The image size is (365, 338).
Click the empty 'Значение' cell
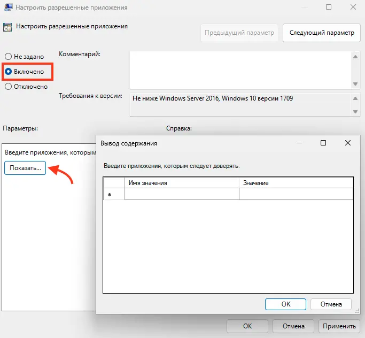tap(296, 194)
